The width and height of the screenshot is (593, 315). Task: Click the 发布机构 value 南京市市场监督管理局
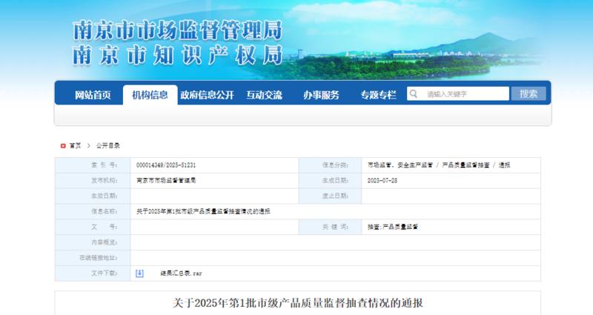pyautogui.click(x=166, y=181)
